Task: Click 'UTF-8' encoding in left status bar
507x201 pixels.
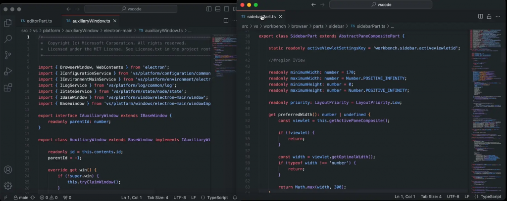Action: point(179,198)
